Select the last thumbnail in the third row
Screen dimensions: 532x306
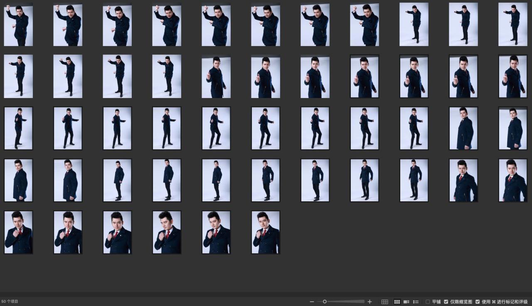point(512,128)
